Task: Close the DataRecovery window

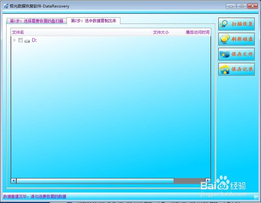Action: [252, 6]
